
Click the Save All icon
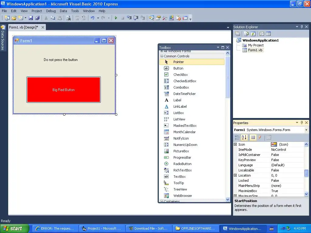(x=37, y=18)
